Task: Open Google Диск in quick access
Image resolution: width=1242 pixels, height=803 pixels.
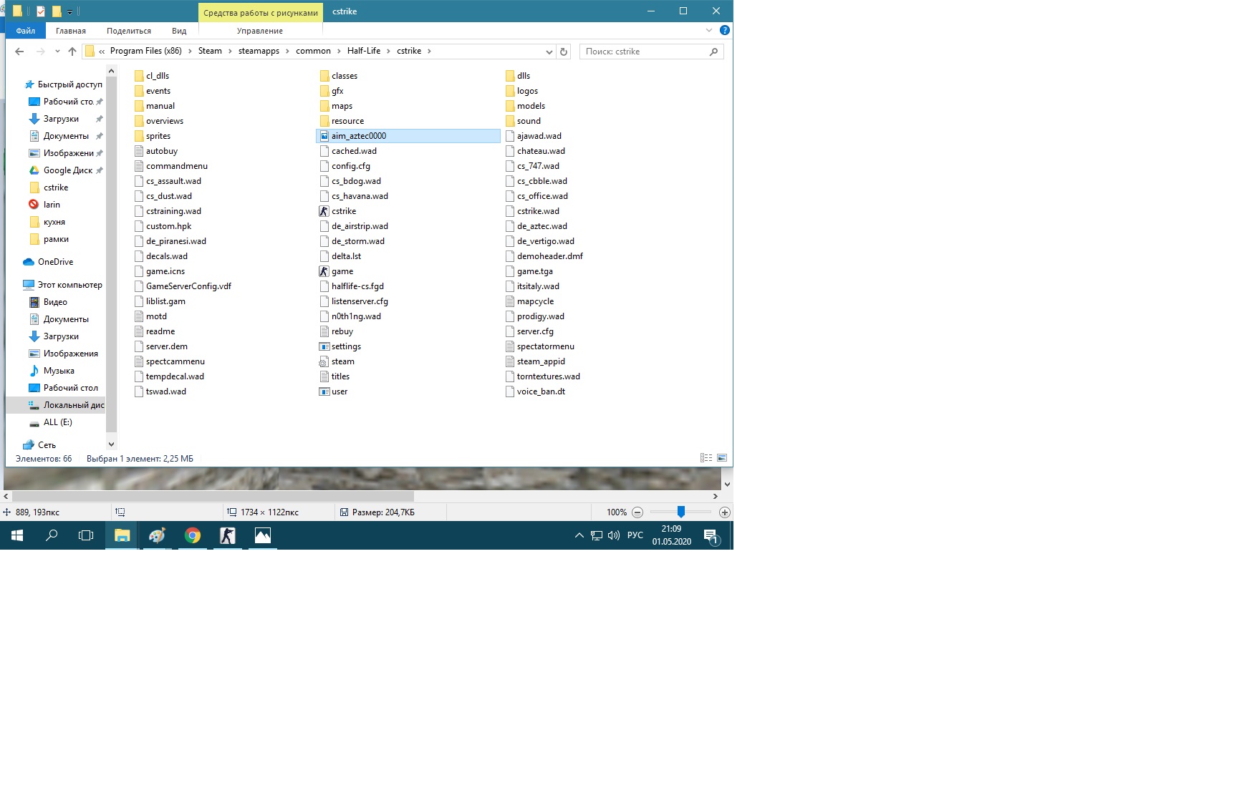Action: tap(67, 170)
